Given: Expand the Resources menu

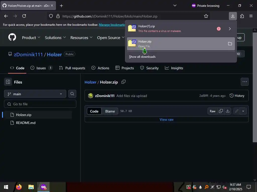Looking at the screenshot, I should [81, 37].
